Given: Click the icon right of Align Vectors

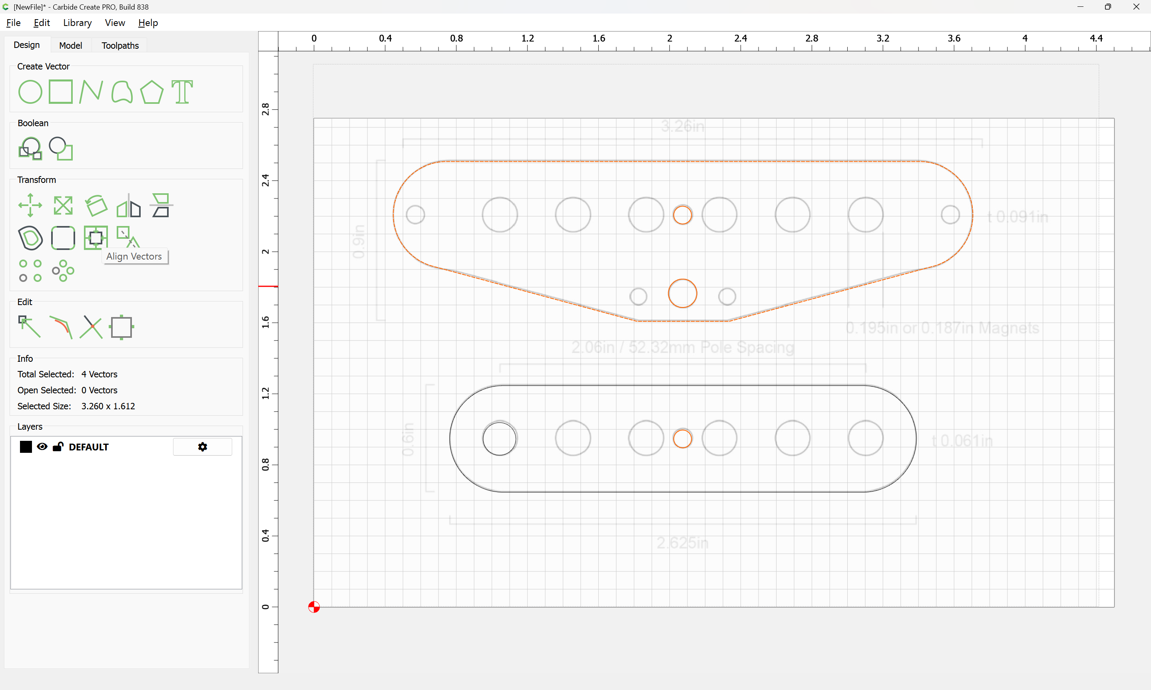Looking at the screenshot, I should 128,236.
